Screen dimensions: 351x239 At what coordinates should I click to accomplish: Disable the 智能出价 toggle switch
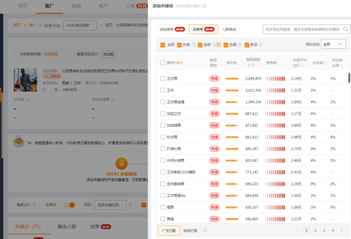pos(69,205)
